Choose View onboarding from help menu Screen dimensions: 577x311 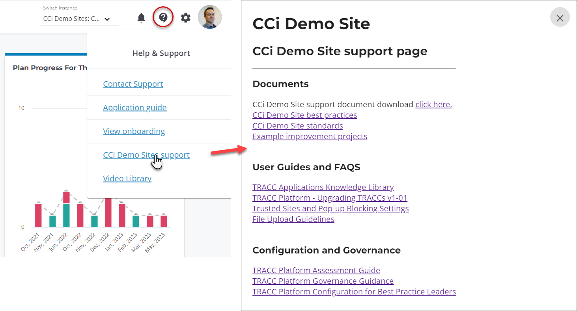tap(134, 131)
